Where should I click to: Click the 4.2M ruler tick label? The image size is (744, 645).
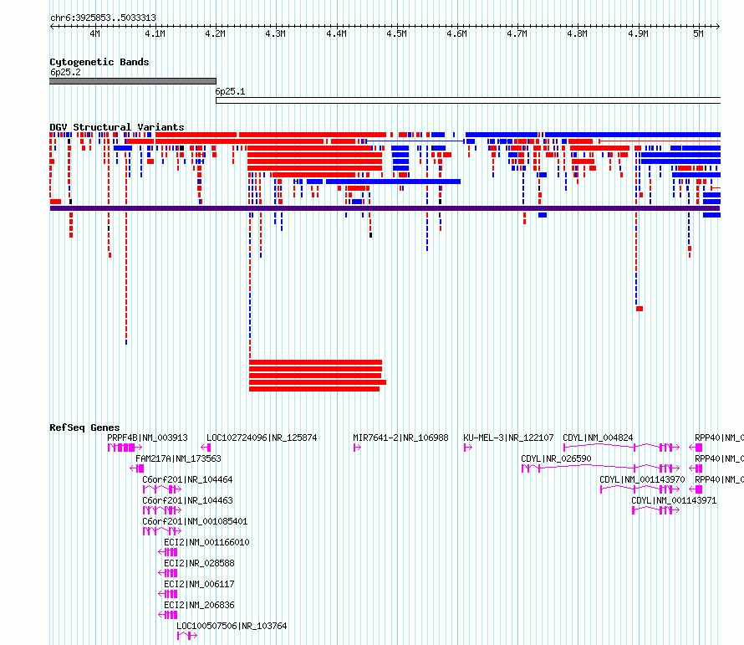216,33
